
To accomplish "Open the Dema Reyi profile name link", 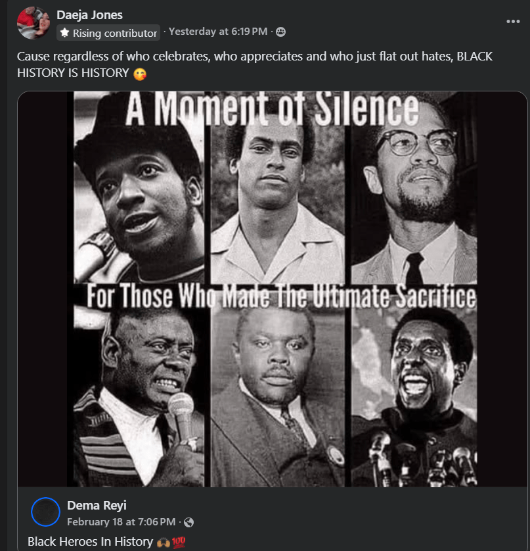I will pos(95,505).
